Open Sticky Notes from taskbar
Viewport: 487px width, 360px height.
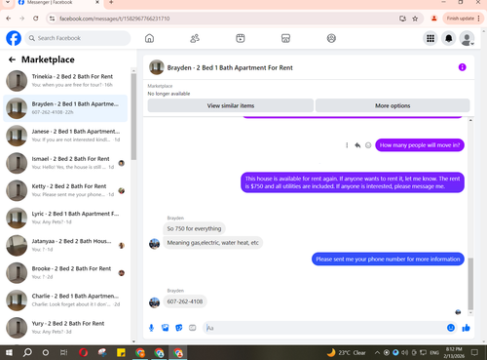[121, 352]
